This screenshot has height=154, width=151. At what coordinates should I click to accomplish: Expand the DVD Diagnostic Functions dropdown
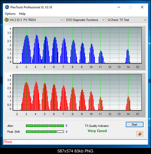coord(85,20)
